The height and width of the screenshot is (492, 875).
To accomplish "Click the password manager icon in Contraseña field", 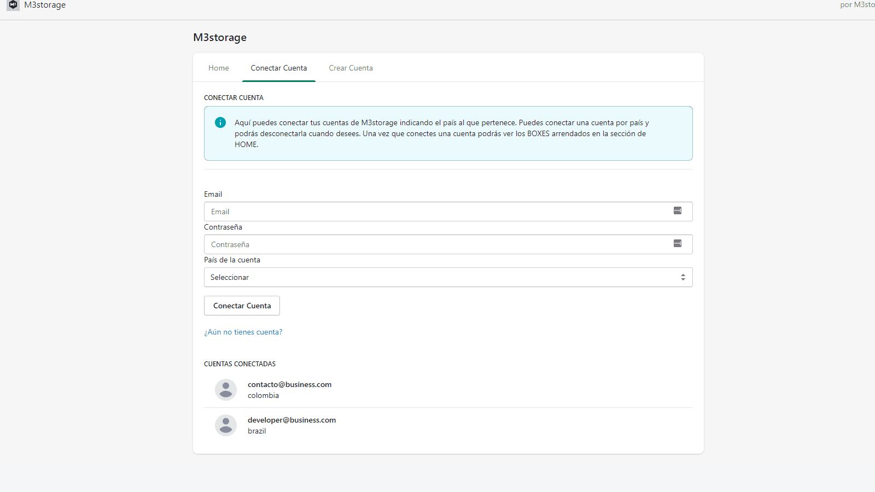I will click(x=677, y=244).
